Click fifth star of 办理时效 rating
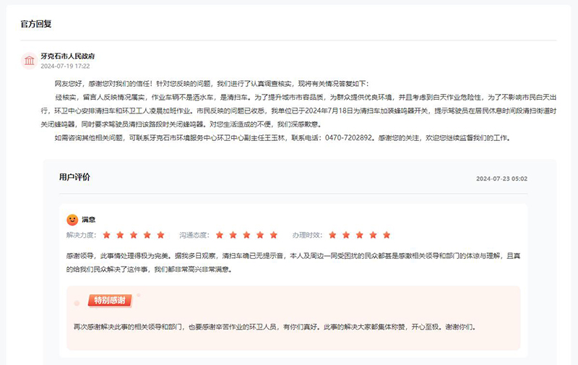 pos(387,235)
